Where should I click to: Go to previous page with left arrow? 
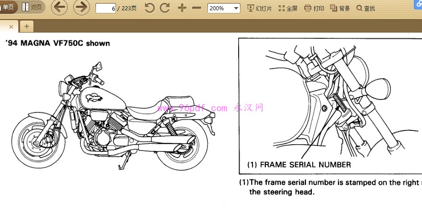pyautogui.click(x=59, y=7)
